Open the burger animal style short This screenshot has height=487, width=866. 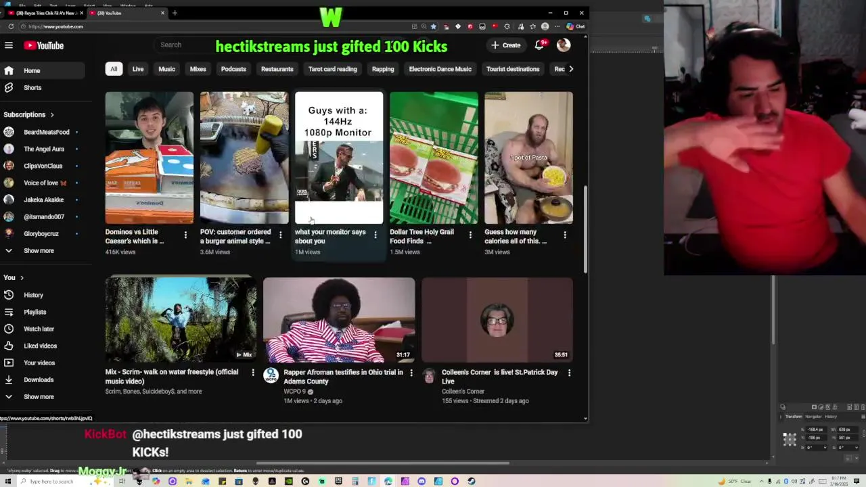(x=244, y=158)
